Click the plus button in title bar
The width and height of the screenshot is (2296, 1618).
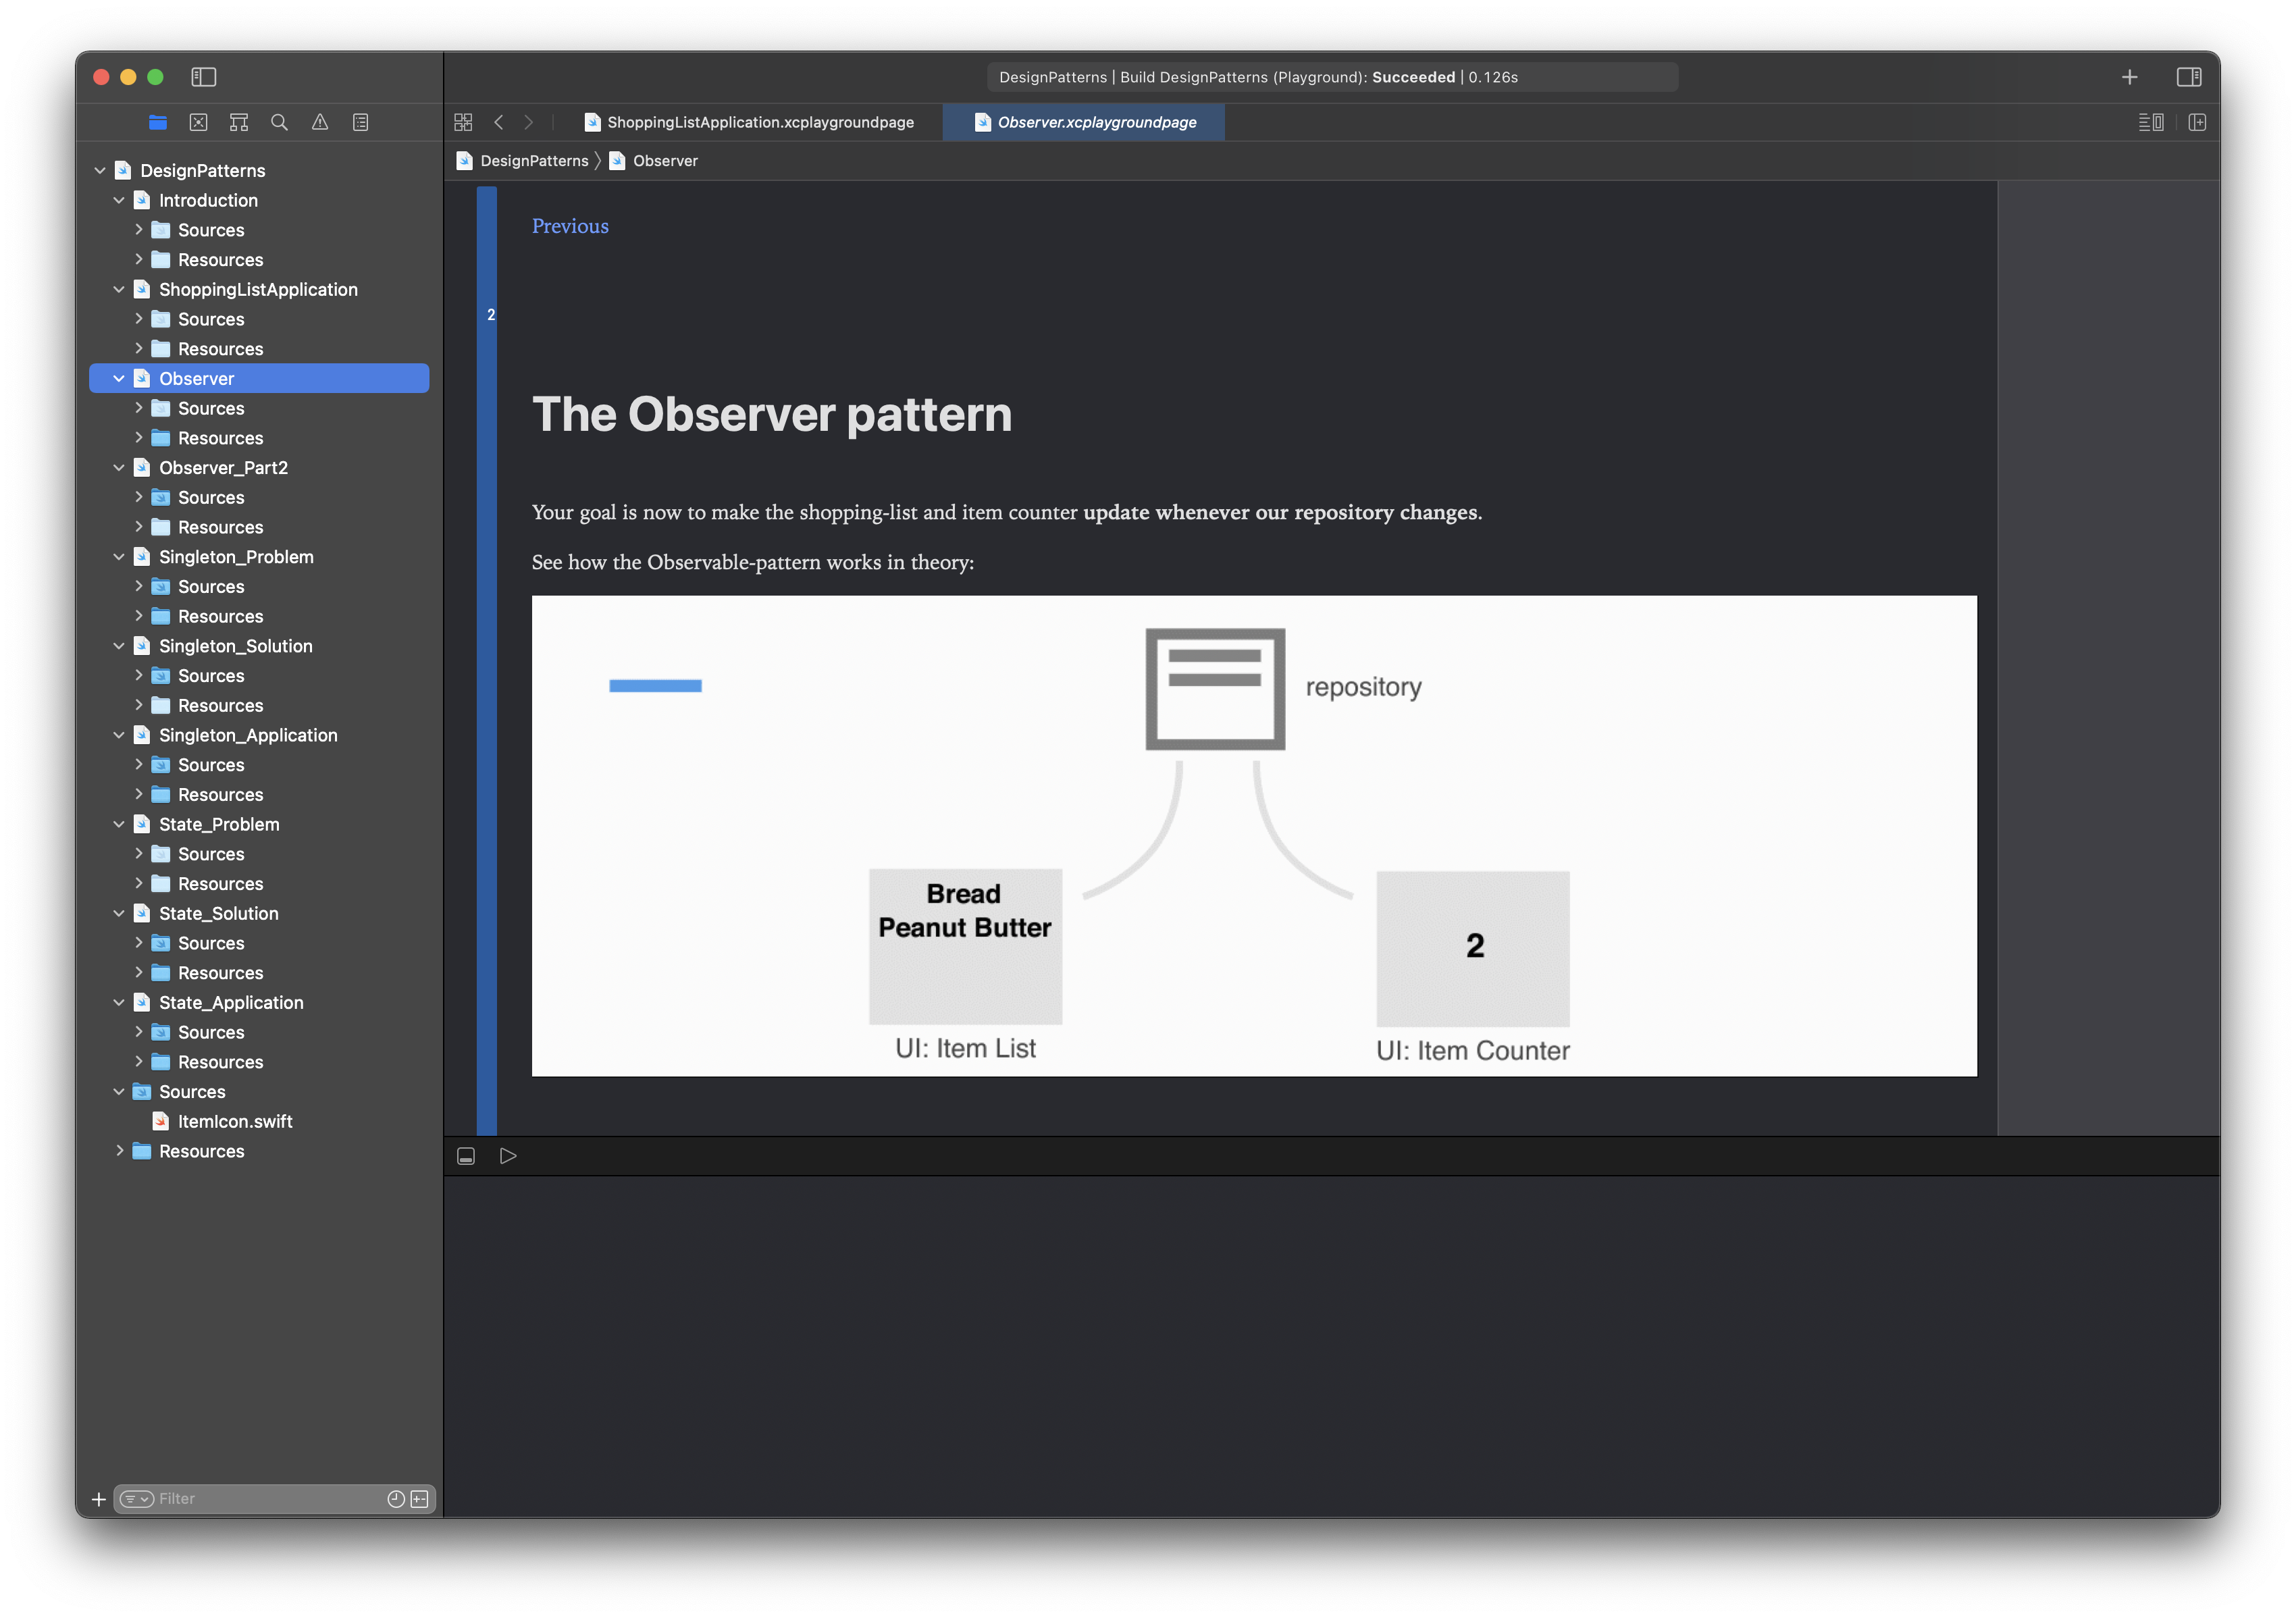pos(2129,77)
